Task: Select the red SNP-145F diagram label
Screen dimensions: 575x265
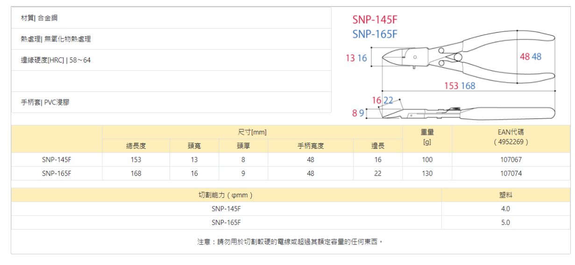Action: (x=375, y=20)
